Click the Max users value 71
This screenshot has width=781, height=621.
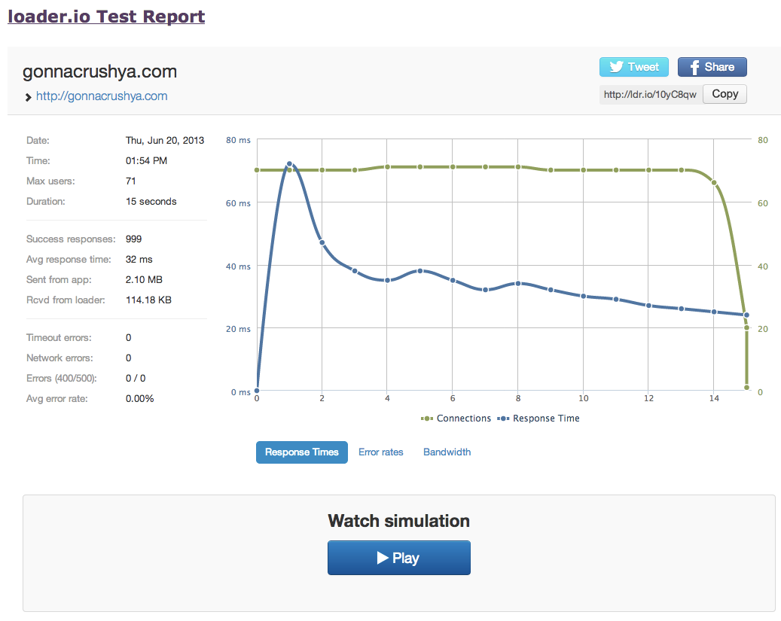click(130, 181)
